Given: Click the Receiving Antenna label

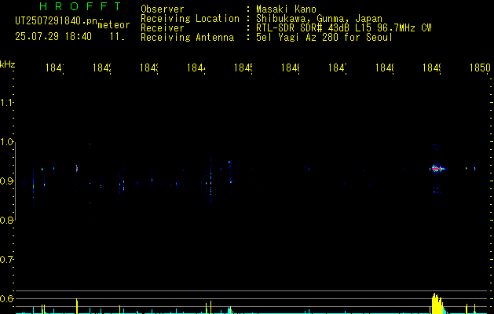Looking at the screenshot, I should [187, 38].
